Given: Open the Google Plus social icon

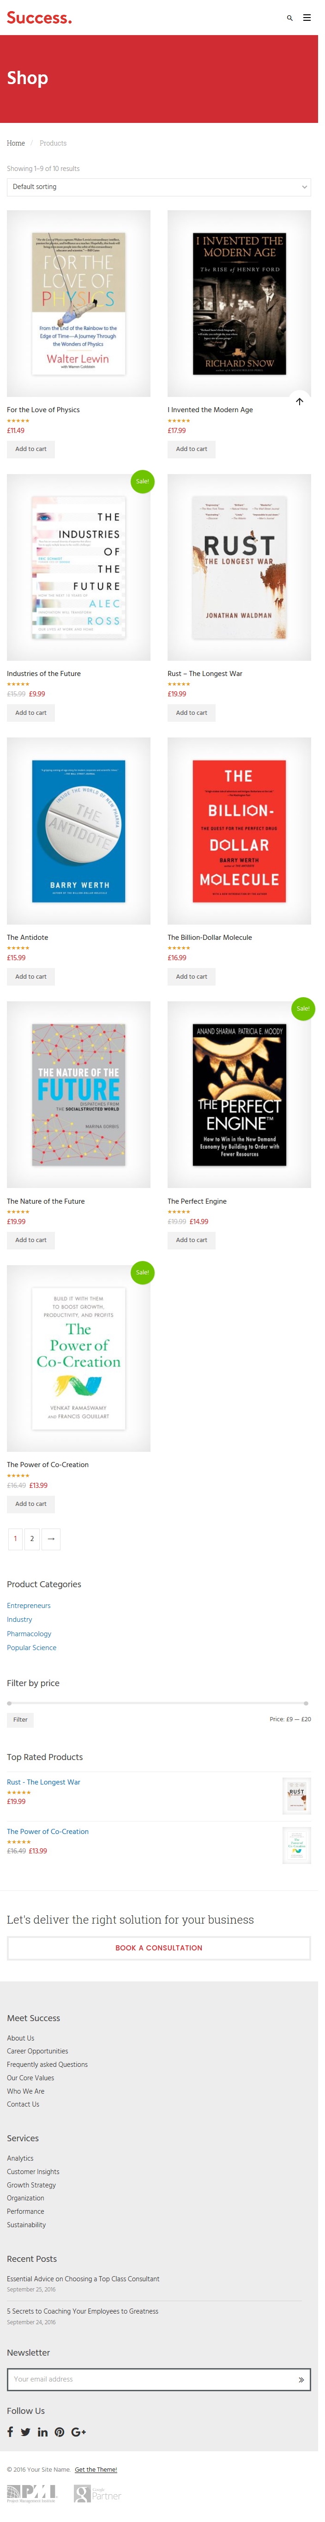Looking at the screenshot, I should [78, 2431].
